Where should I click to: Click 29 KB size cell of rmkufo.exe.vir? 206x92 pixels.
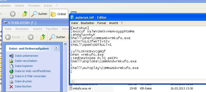click(133, 88)
